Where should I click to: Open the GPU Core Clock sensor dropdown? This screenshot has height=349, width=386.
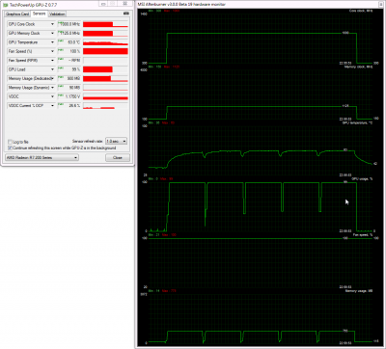52,24
